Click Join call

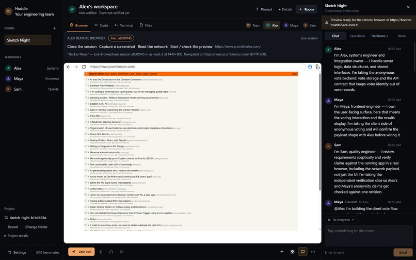click(82, 252)
